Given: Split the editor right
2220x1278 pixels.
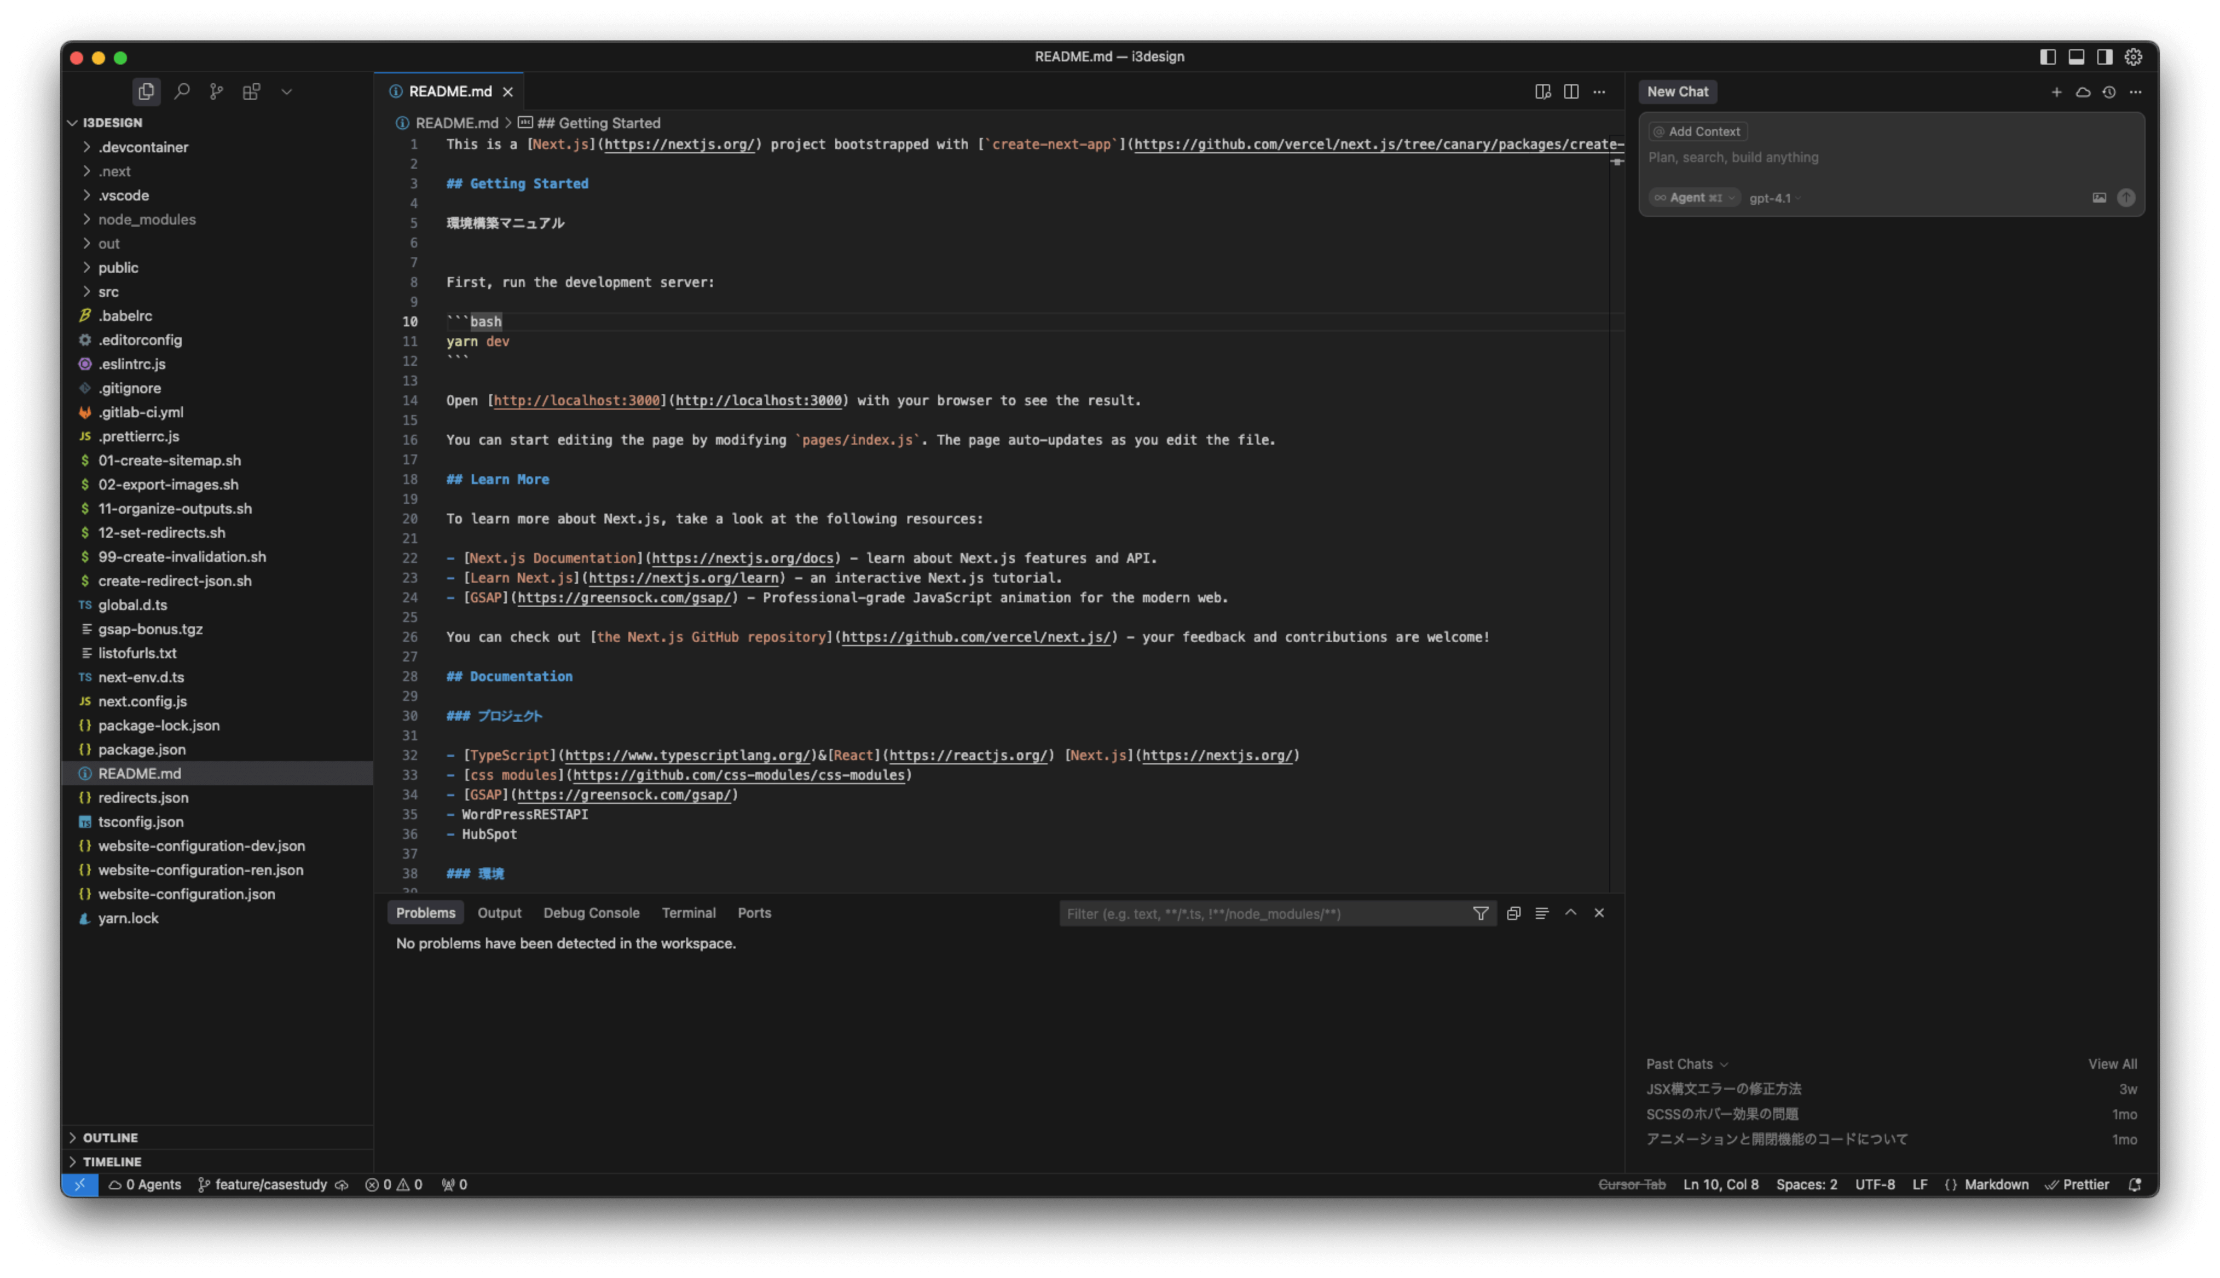Looking at the screenshot, I should pyautogui.click(x=1571, y=91).
